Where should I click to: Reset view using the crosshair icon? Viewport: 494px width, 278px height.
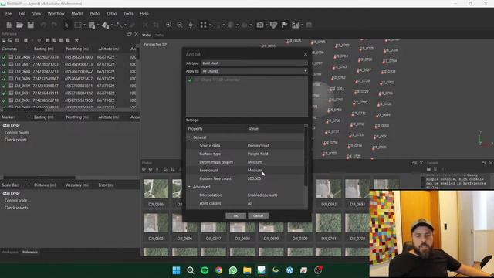click(x=191, y=25)
